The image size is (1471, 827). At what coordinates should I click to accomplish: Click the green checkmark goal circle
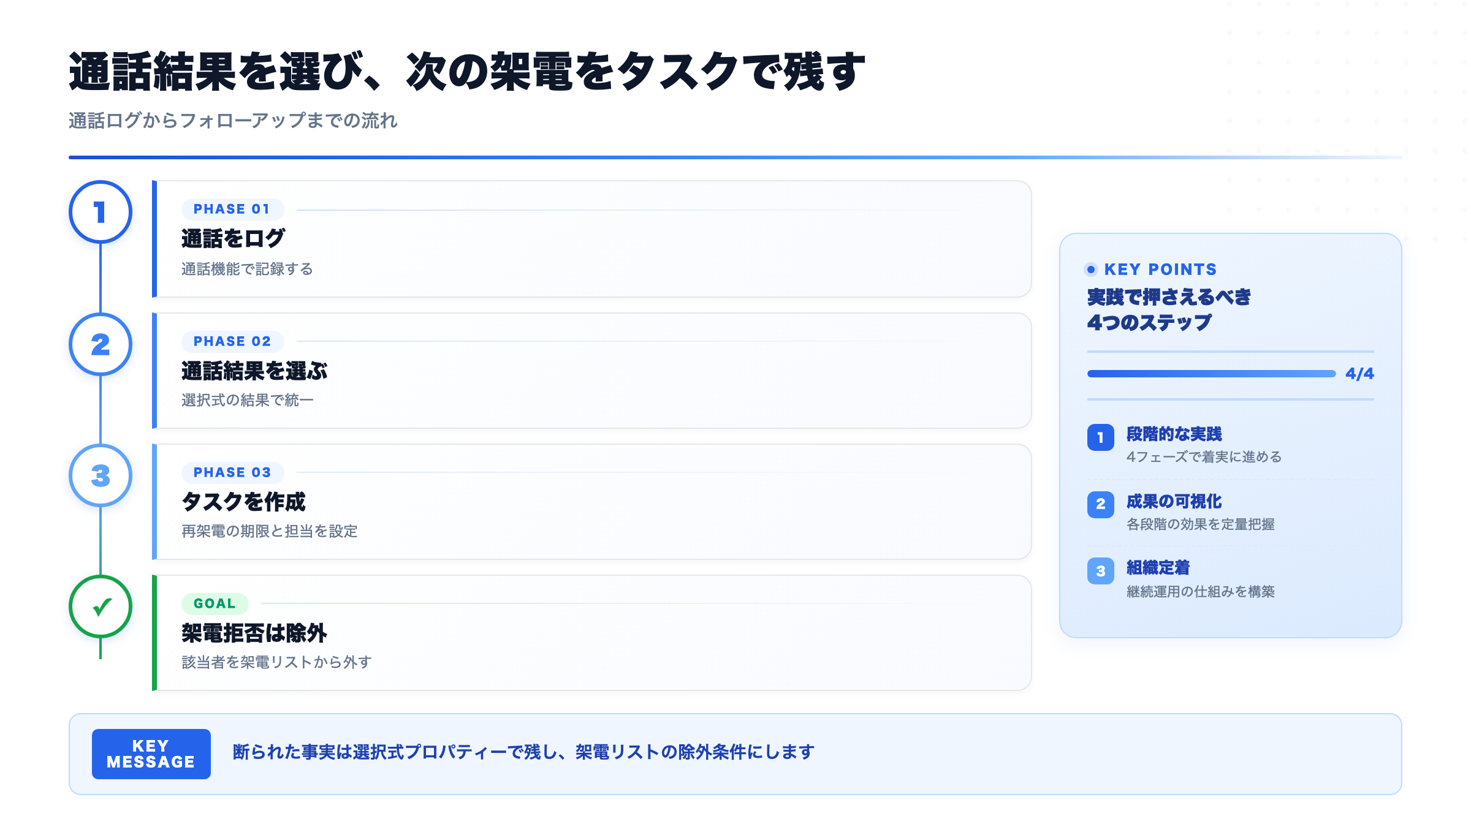click(101, 606)
